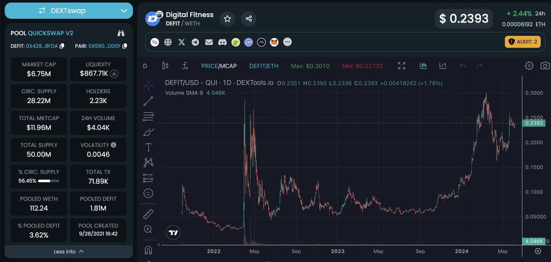551x262 pixels.
Task: Click the DEFIT/USD chart title legend
Action: tap(219, 83)
